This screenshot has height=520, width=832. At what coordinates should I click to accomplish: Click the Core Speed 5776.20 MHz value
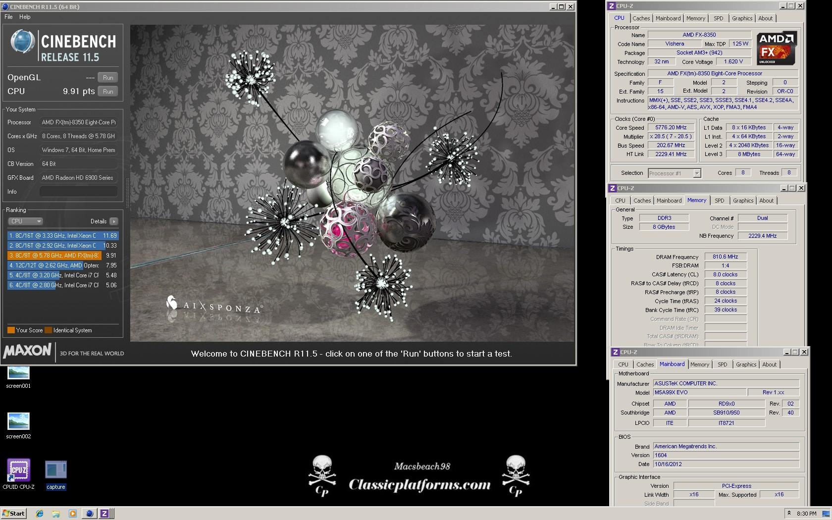coord(671,128)
